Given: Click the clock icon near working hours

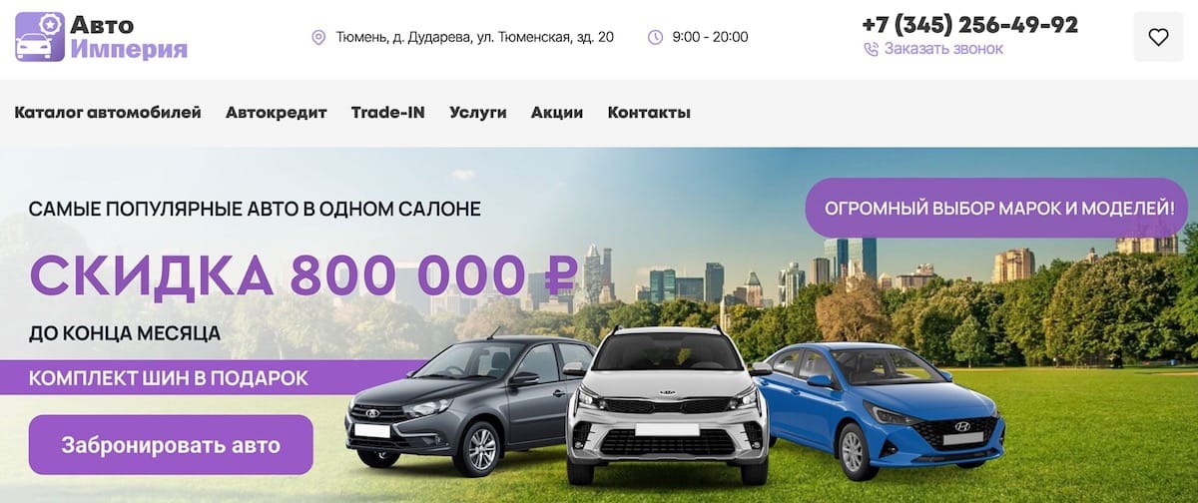Looking at the screenshot, I should point(655,37).
